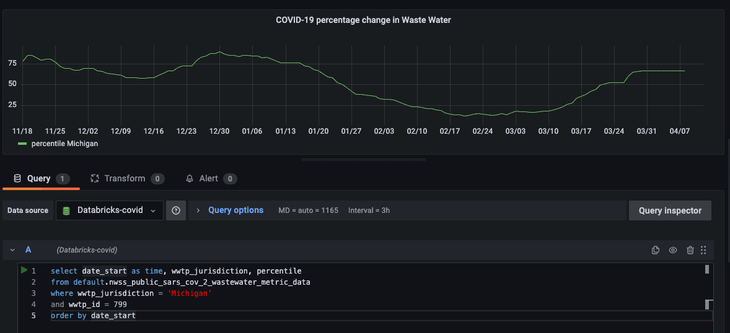Screen dimensions: 730x333
Task: Switch to the Query tab
Action: click(38, 178)
